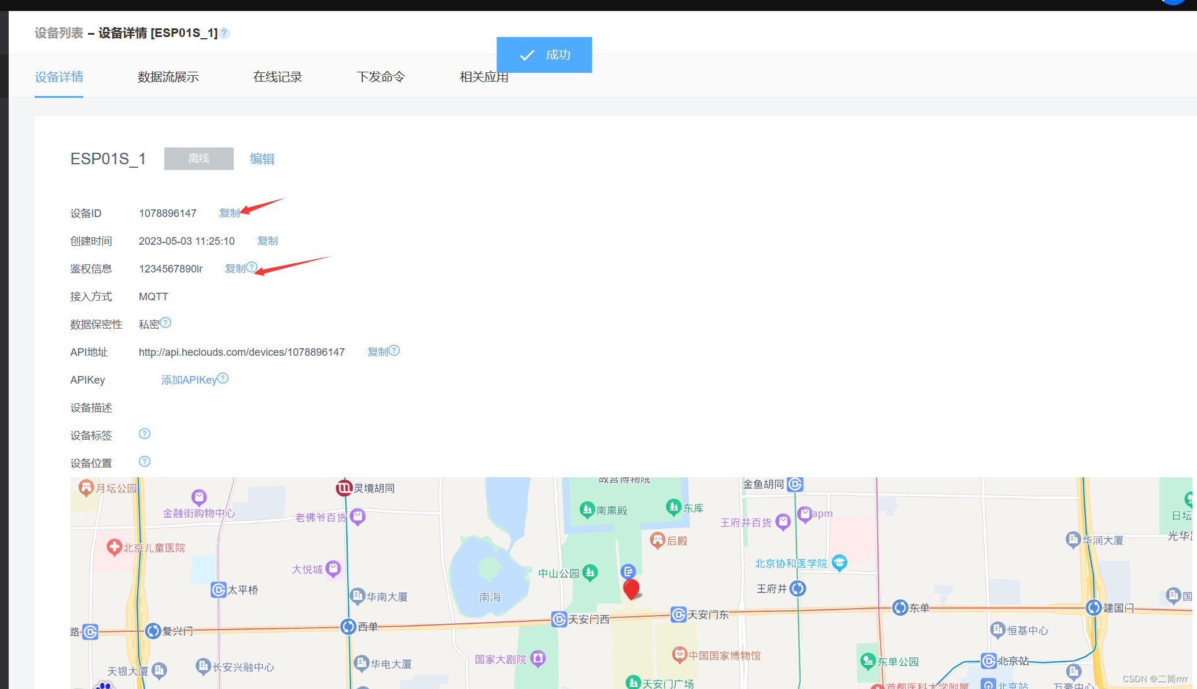Click the 离线 status badge
1197x689 pixels.
pos(198,159)
